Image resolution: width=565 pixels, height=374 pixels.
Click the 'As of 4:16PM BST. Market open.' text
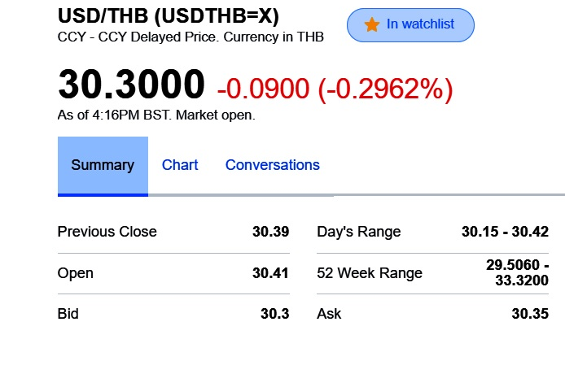(156, 115)
